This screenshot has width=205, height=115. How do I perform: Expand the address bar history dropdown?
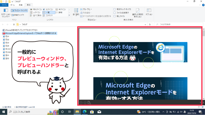pos(145,24)
